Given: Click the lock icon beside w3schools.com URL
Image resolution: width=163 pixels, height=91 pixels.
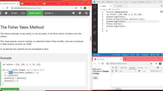Looking at the screenshot, I should tap(12, 8).
